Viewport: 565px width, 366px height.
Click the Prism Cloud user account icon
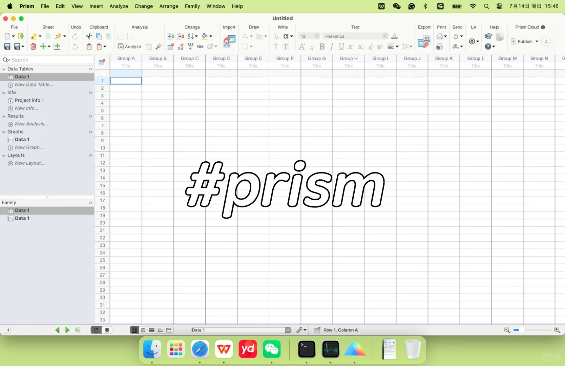point(546,41)
